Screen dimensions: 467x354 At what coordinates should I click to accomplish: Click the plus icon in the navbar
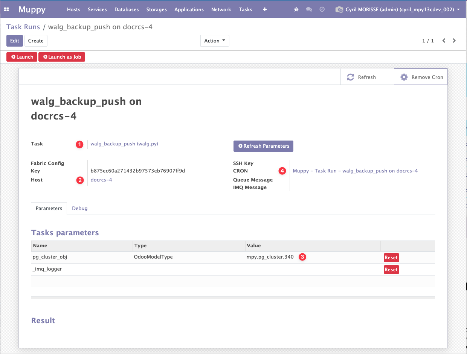[265, 9]
